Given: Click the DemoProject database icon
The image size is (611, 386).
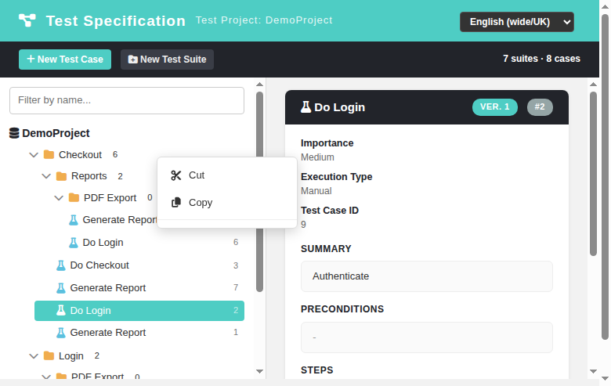Looking at the screenshot, I should (x=14, y=133).
